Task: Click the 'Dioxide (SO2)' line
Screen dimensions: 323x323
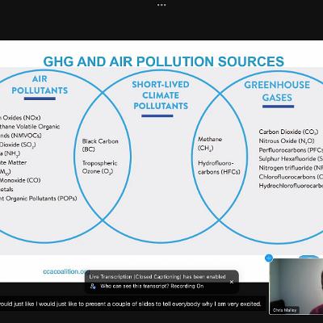Action: [18, 145]
